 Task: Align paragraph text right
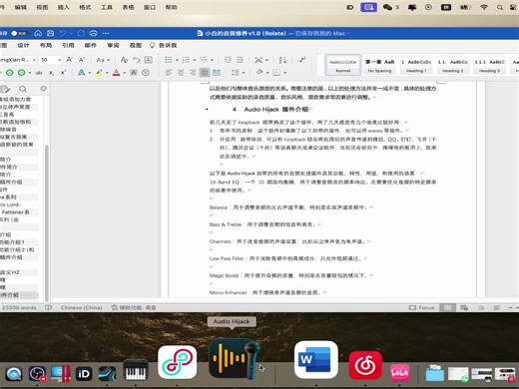point(193,73)
